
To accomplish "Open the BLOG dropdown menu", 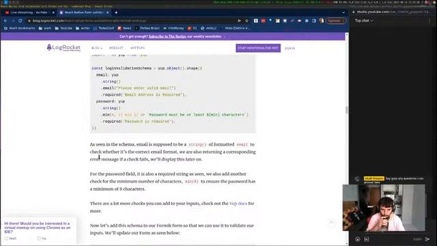I will 97,48.
